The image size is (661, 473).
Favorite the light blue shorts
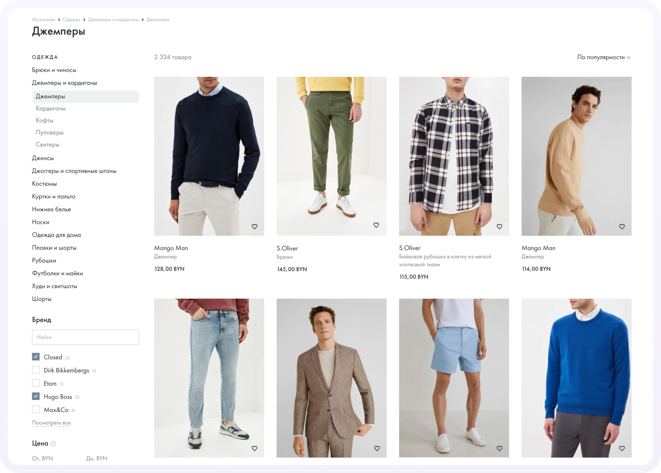499,448
